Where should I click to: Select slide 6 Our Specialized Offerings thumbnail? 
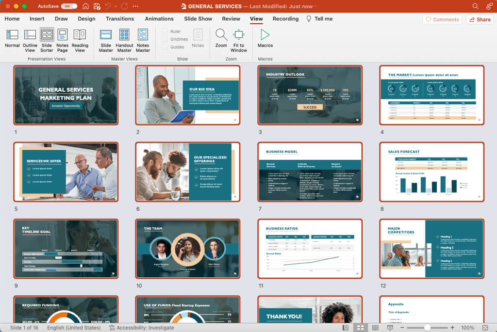(x=188, y=172)
